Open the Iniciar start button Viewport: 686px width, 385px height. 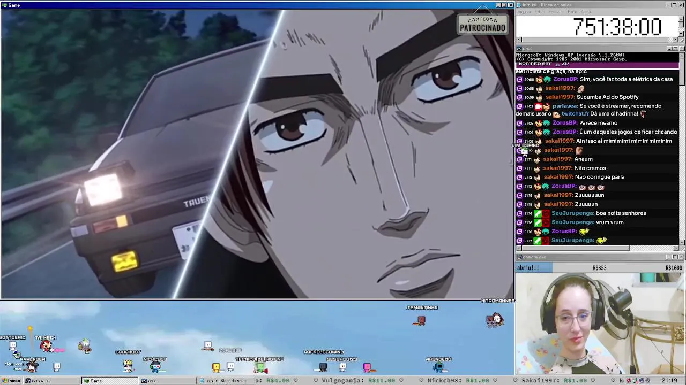pos(11,381)
